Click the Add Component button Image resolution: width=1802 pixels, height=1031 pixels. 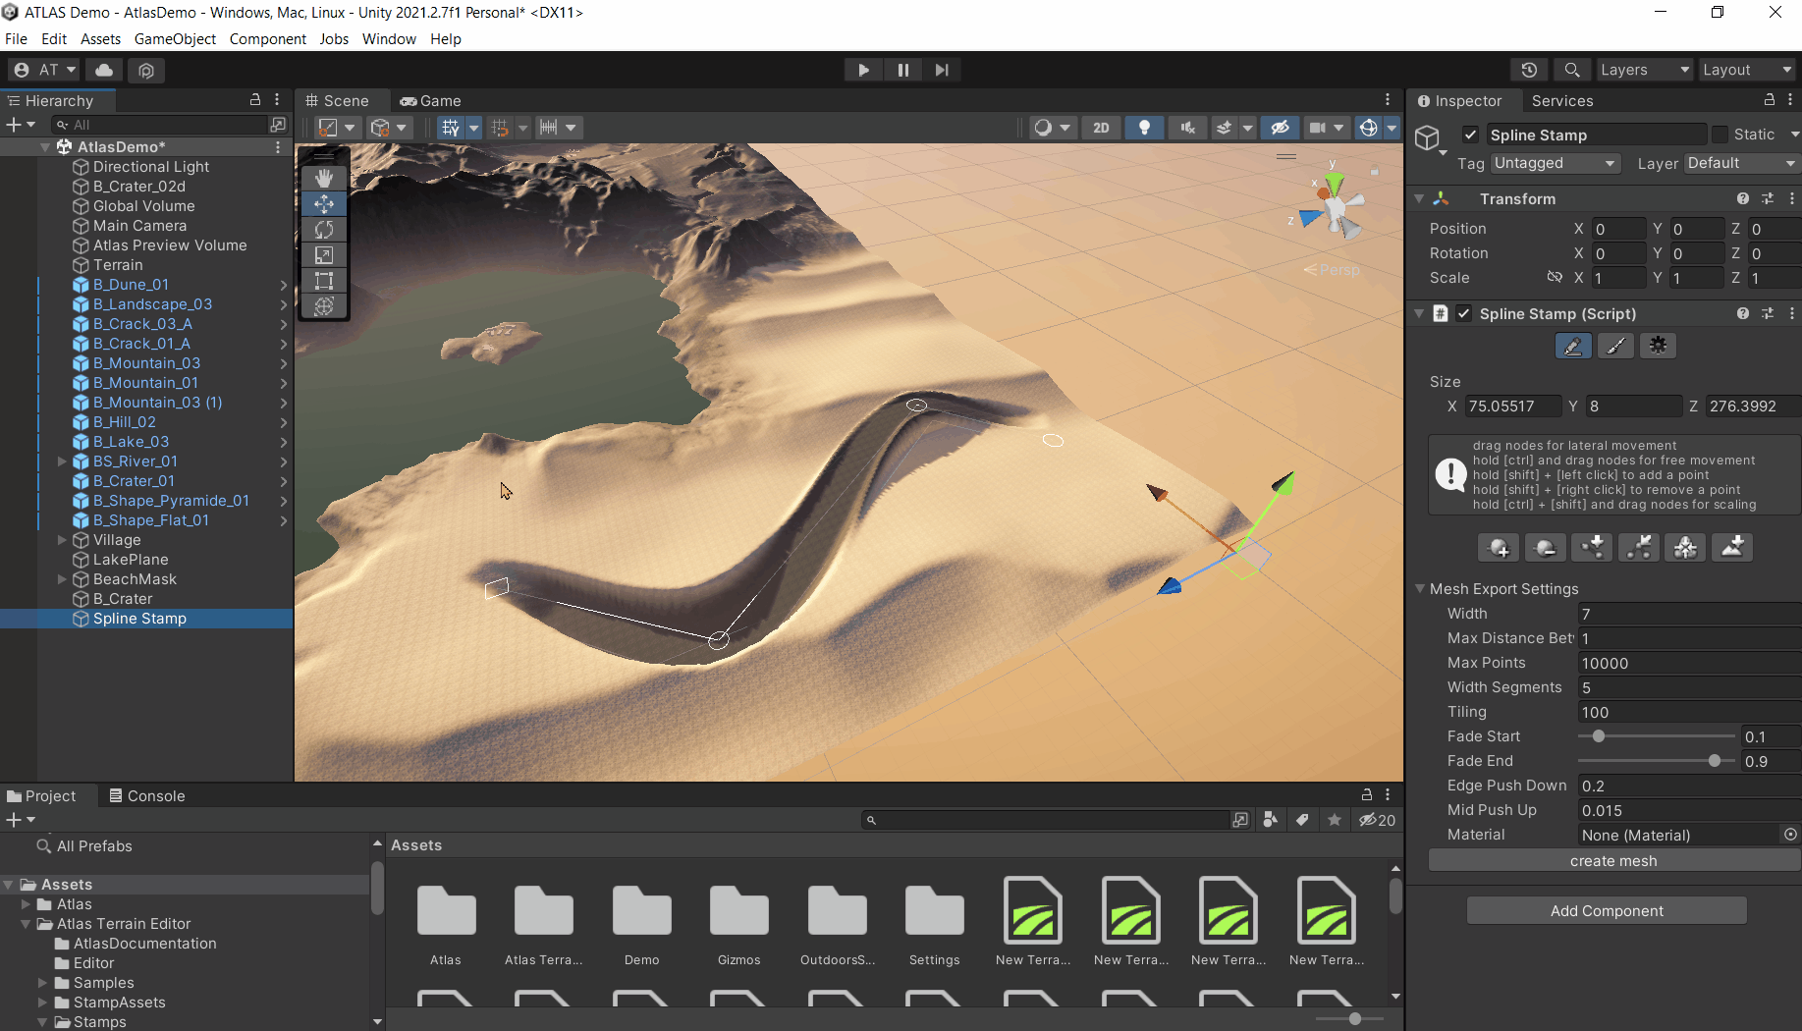(x=1606, y=910)
